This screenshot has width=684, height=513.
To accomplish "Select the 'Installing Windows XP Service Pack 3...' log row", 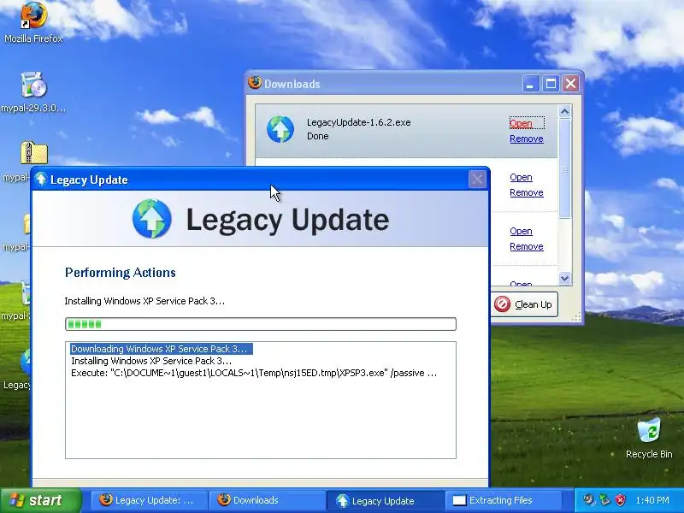I will pyautogui.click(x=151, y=361).
